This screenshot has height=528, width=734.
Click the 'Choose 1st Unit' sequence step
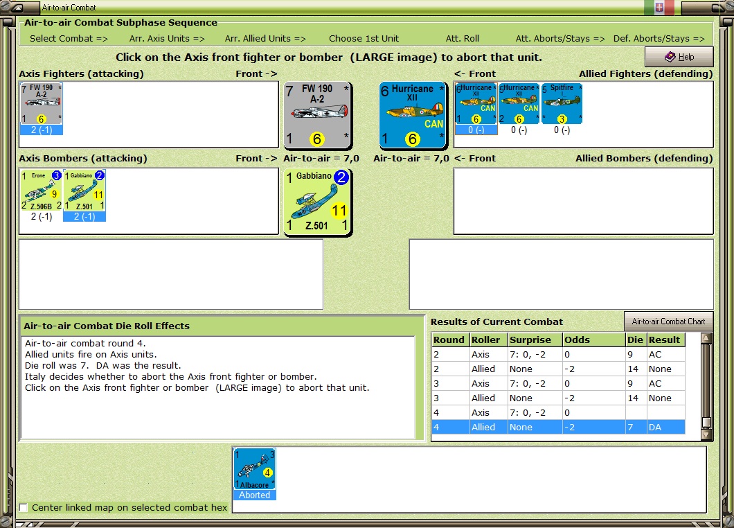pyautogui.click(x=364, y=38)
